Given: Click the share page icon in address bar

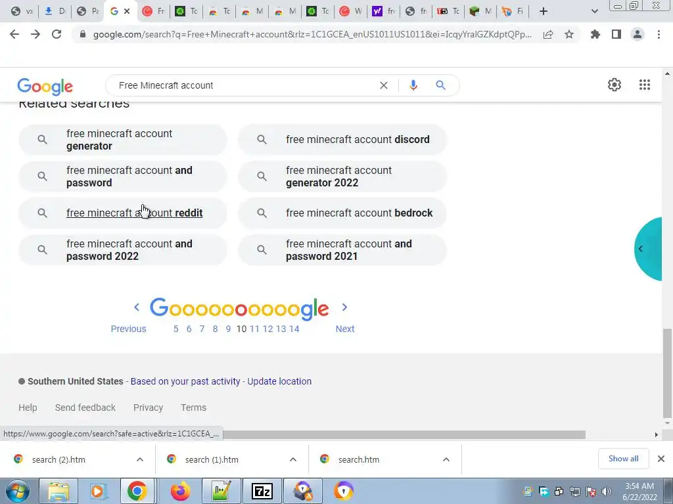Looking at the screenshot, I should point(548,35).
